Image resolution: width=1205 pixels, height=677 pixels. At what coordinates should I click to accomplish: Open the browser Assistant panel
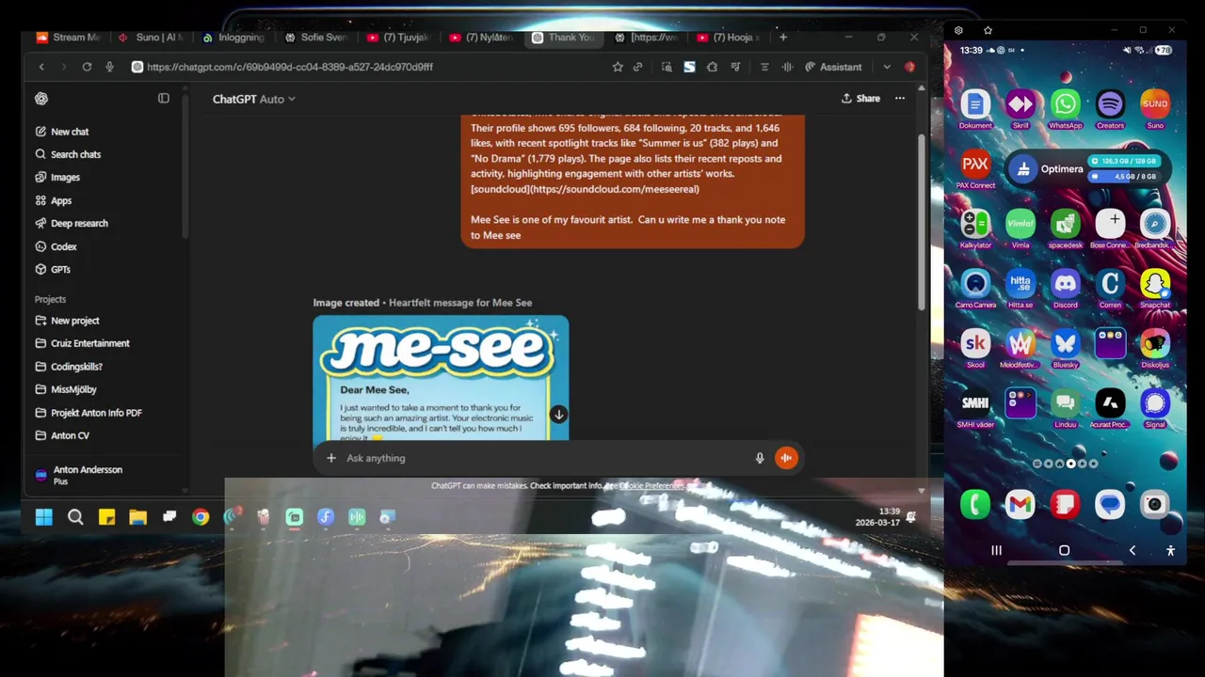833,67
